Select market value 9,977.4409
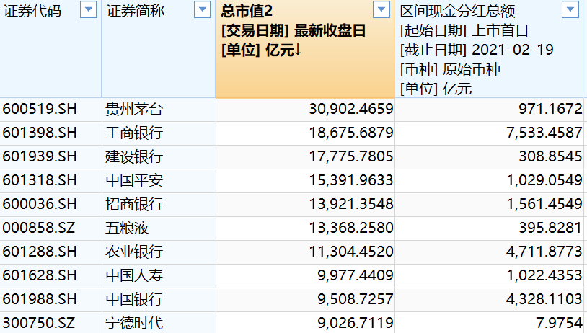 pyautogui.click(x=306, y=275)
